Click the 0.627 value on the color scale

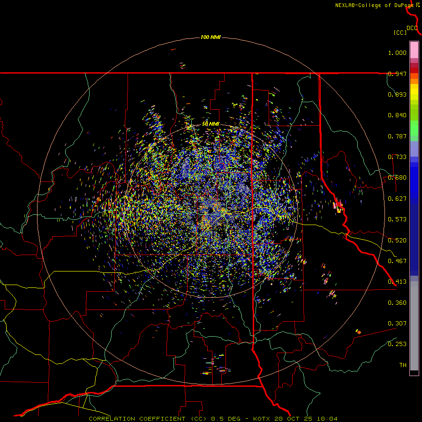point(397,199)
